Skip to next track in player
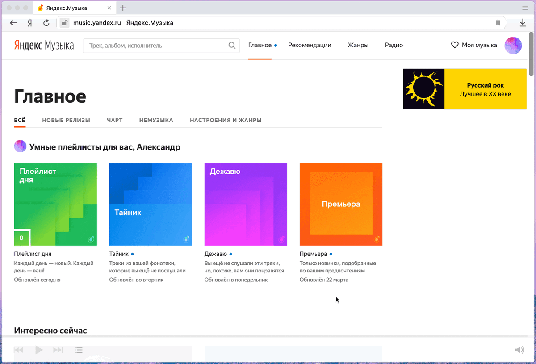Image resolution: width=536 pixels, height=364 pixels. pos(58,350)
